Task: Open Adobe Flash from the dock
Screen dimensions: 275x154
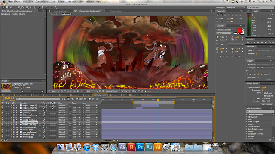Action: 131,147
